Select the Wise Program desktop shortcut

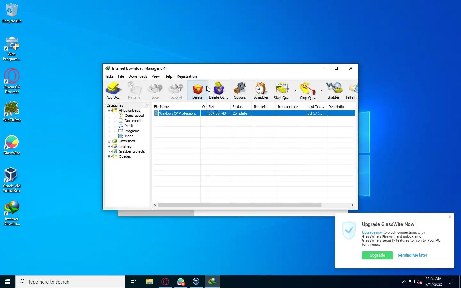pyautogui.click(x=12, y=49)
